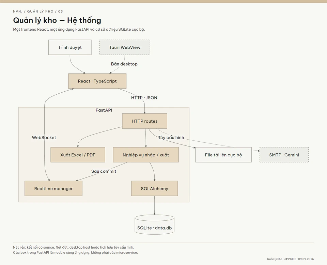Select the "React · TypeScript" node

97,81
